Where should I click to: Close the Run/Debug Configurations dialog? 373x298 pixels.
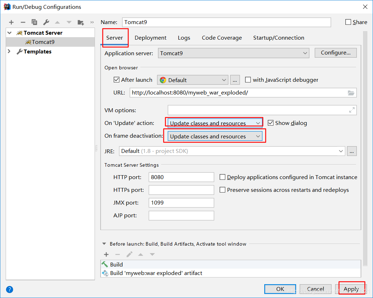[x=365, y=7]
